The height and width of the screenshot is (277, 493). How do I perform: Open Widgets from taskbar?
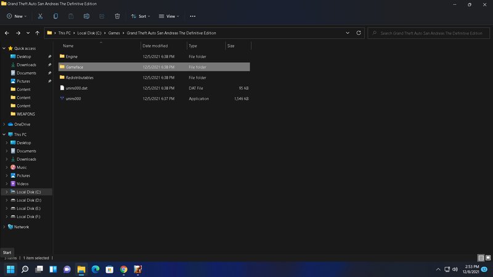(x=53, y=269)
